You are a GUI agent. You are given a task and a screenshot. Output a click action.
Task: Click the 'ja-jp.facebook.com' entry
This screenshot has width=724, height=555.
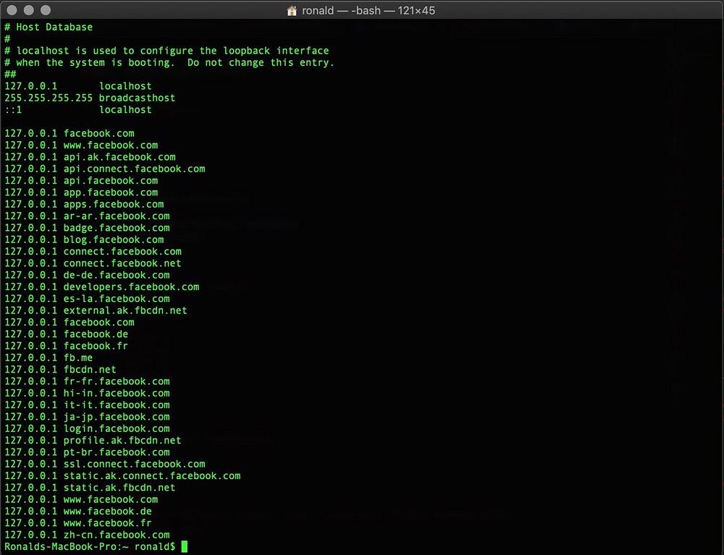(x=117, y=417)
